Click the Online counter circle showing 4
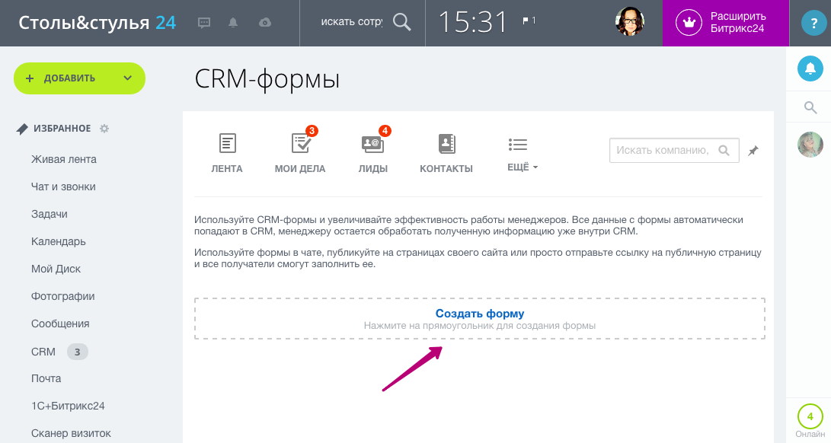The width and height of the screenshot is (831, 443). 810,416
